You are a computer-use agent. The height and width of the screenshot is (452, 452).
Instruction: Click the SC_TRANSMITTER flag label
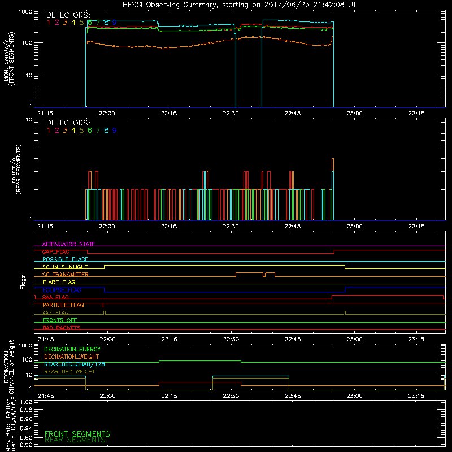[x=65, y=275]
